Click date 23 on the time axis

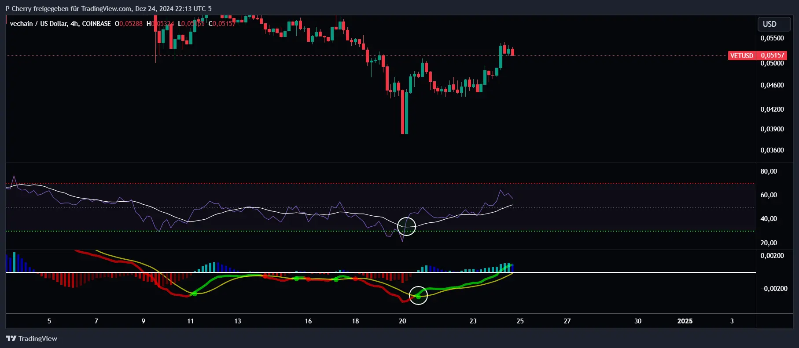click(473, 321)
